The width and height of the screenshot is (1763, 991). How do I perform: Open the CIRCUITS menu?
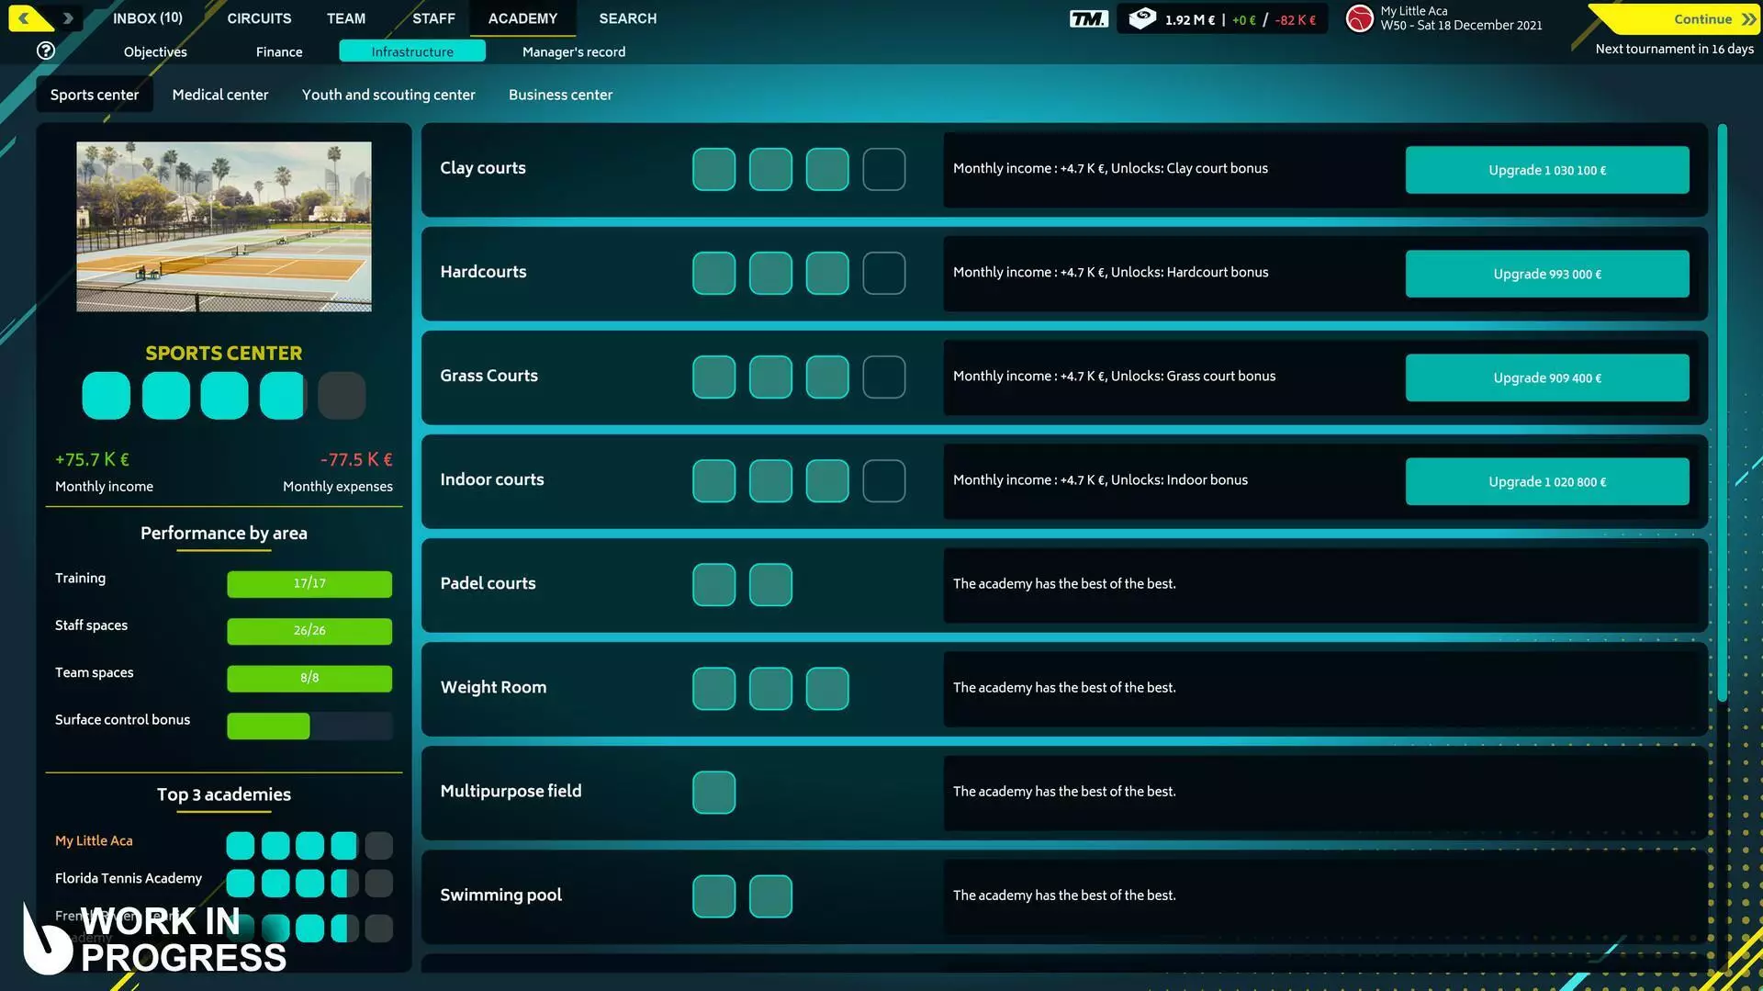258,18
